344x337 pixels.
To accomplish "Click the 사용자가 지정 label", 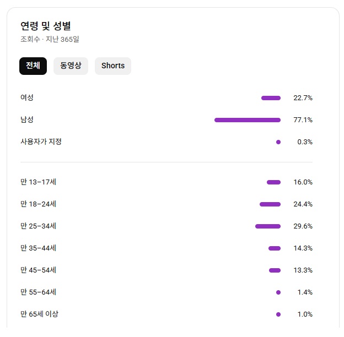I will [41, 142].
